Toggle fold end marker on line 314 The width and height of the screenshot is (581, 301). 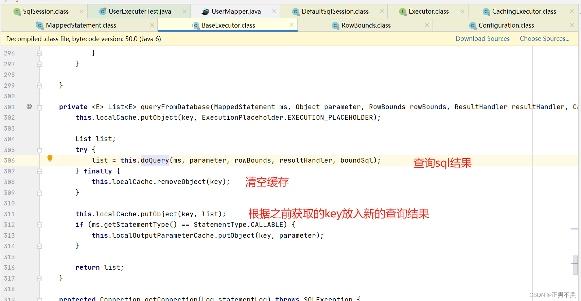tap(40, 246)
